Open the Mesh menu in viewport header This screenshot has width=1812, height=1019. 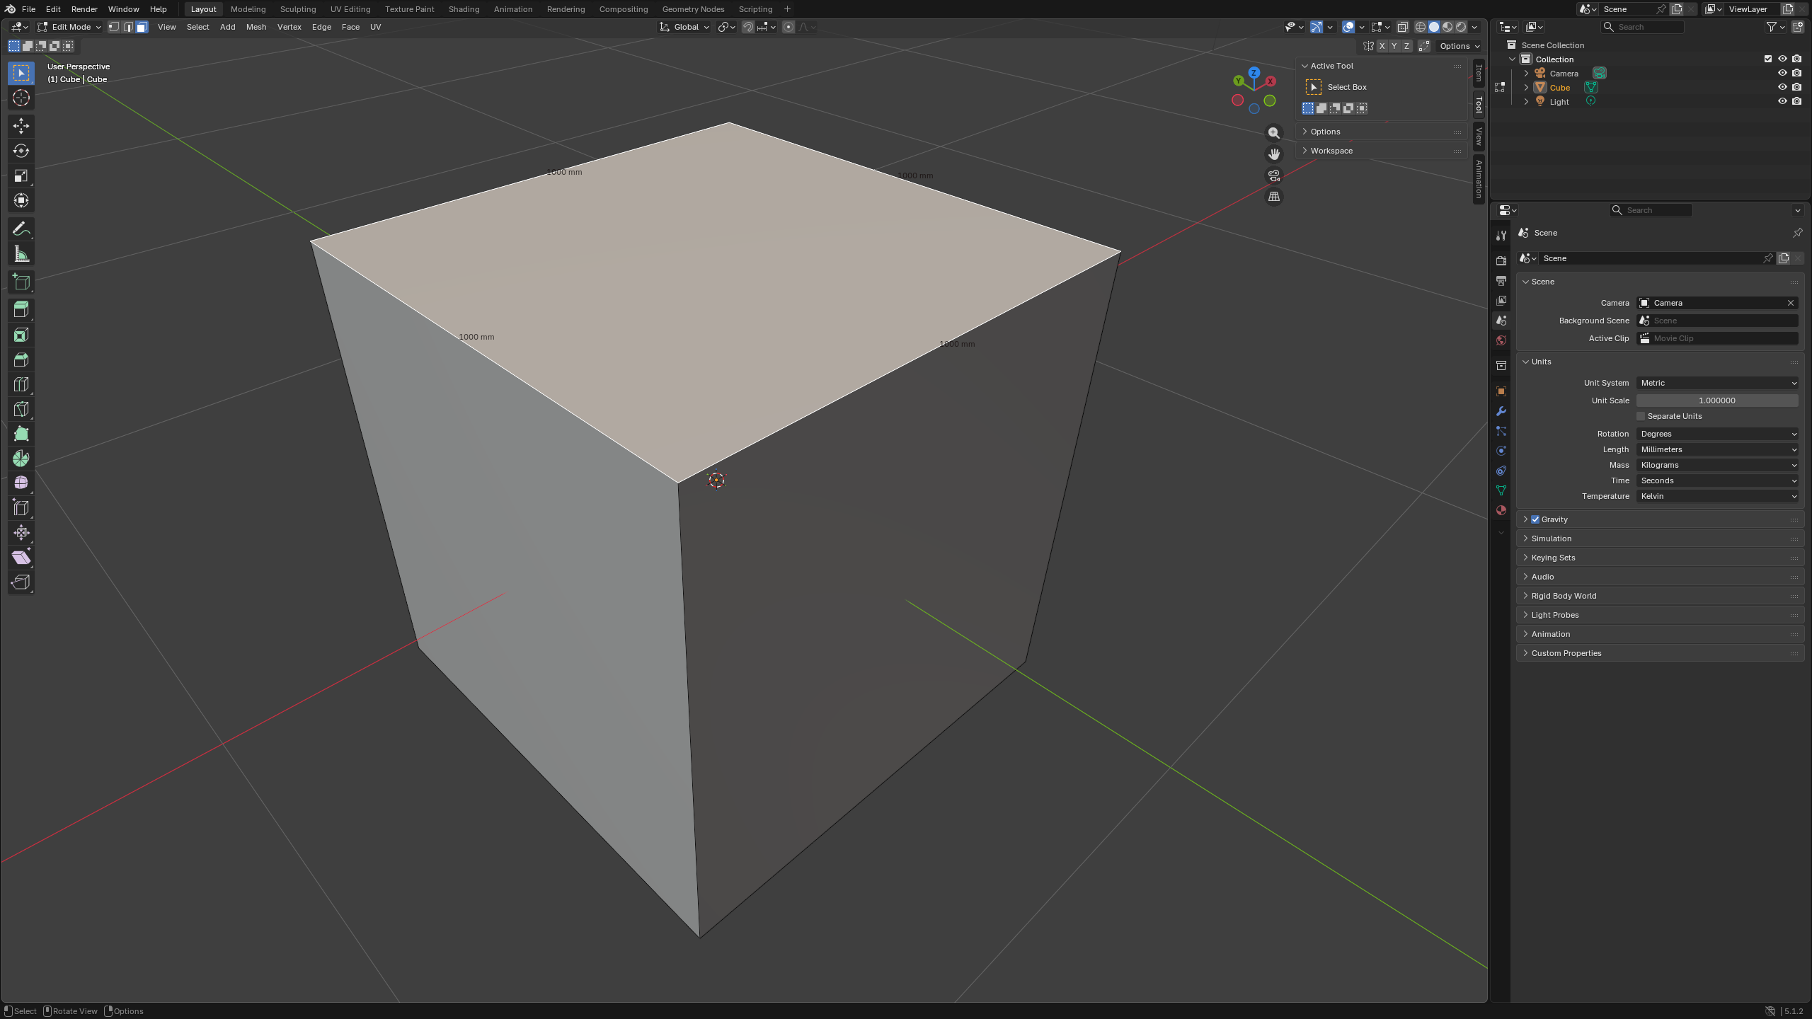point(256,27)
